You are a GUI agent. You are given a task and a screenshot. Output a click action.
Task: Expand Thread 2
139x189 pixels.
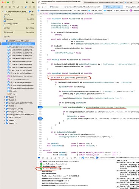pyautogui.click(x=5, y=97)
